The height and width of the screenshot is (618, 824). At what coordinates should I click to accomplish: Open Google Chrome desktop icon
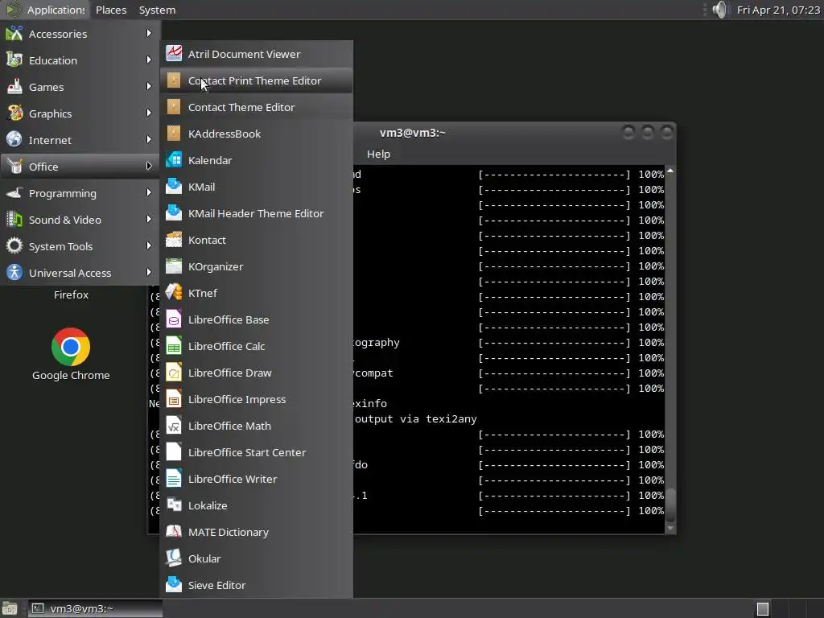[71, 347]
